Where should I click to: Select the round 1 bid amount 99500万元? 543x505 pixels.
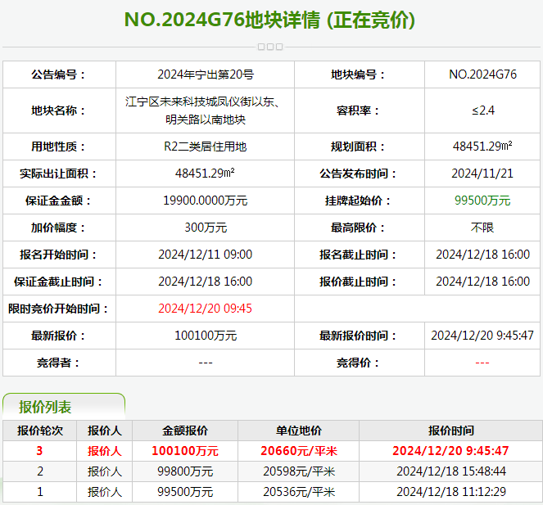tap(185, 492)
